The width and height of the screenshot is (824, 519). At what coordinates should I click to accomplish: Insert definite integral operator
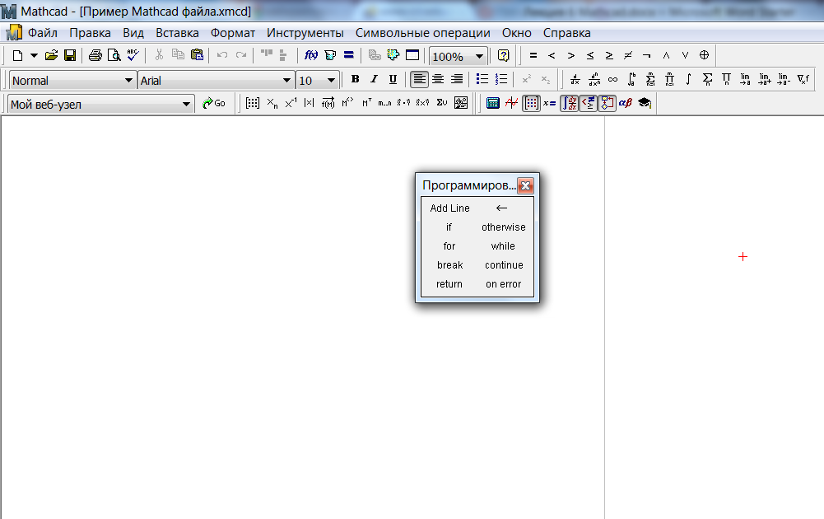(x=631, y=79)
